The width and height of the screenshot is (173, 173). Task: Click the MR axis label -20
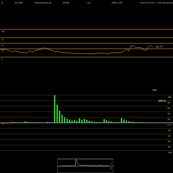(169, 130)
